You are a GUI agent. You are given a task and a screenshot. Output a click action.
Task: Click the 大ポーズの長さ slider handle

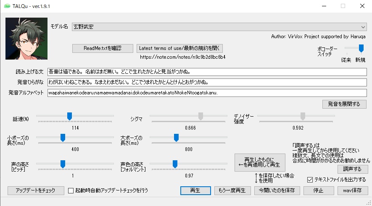point(176,138)
